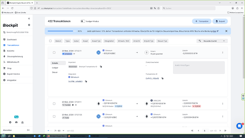Screen dimensions: 245x138
Task: Toggle the Ledger-Modus switch
Action: [x=83, y=21]
